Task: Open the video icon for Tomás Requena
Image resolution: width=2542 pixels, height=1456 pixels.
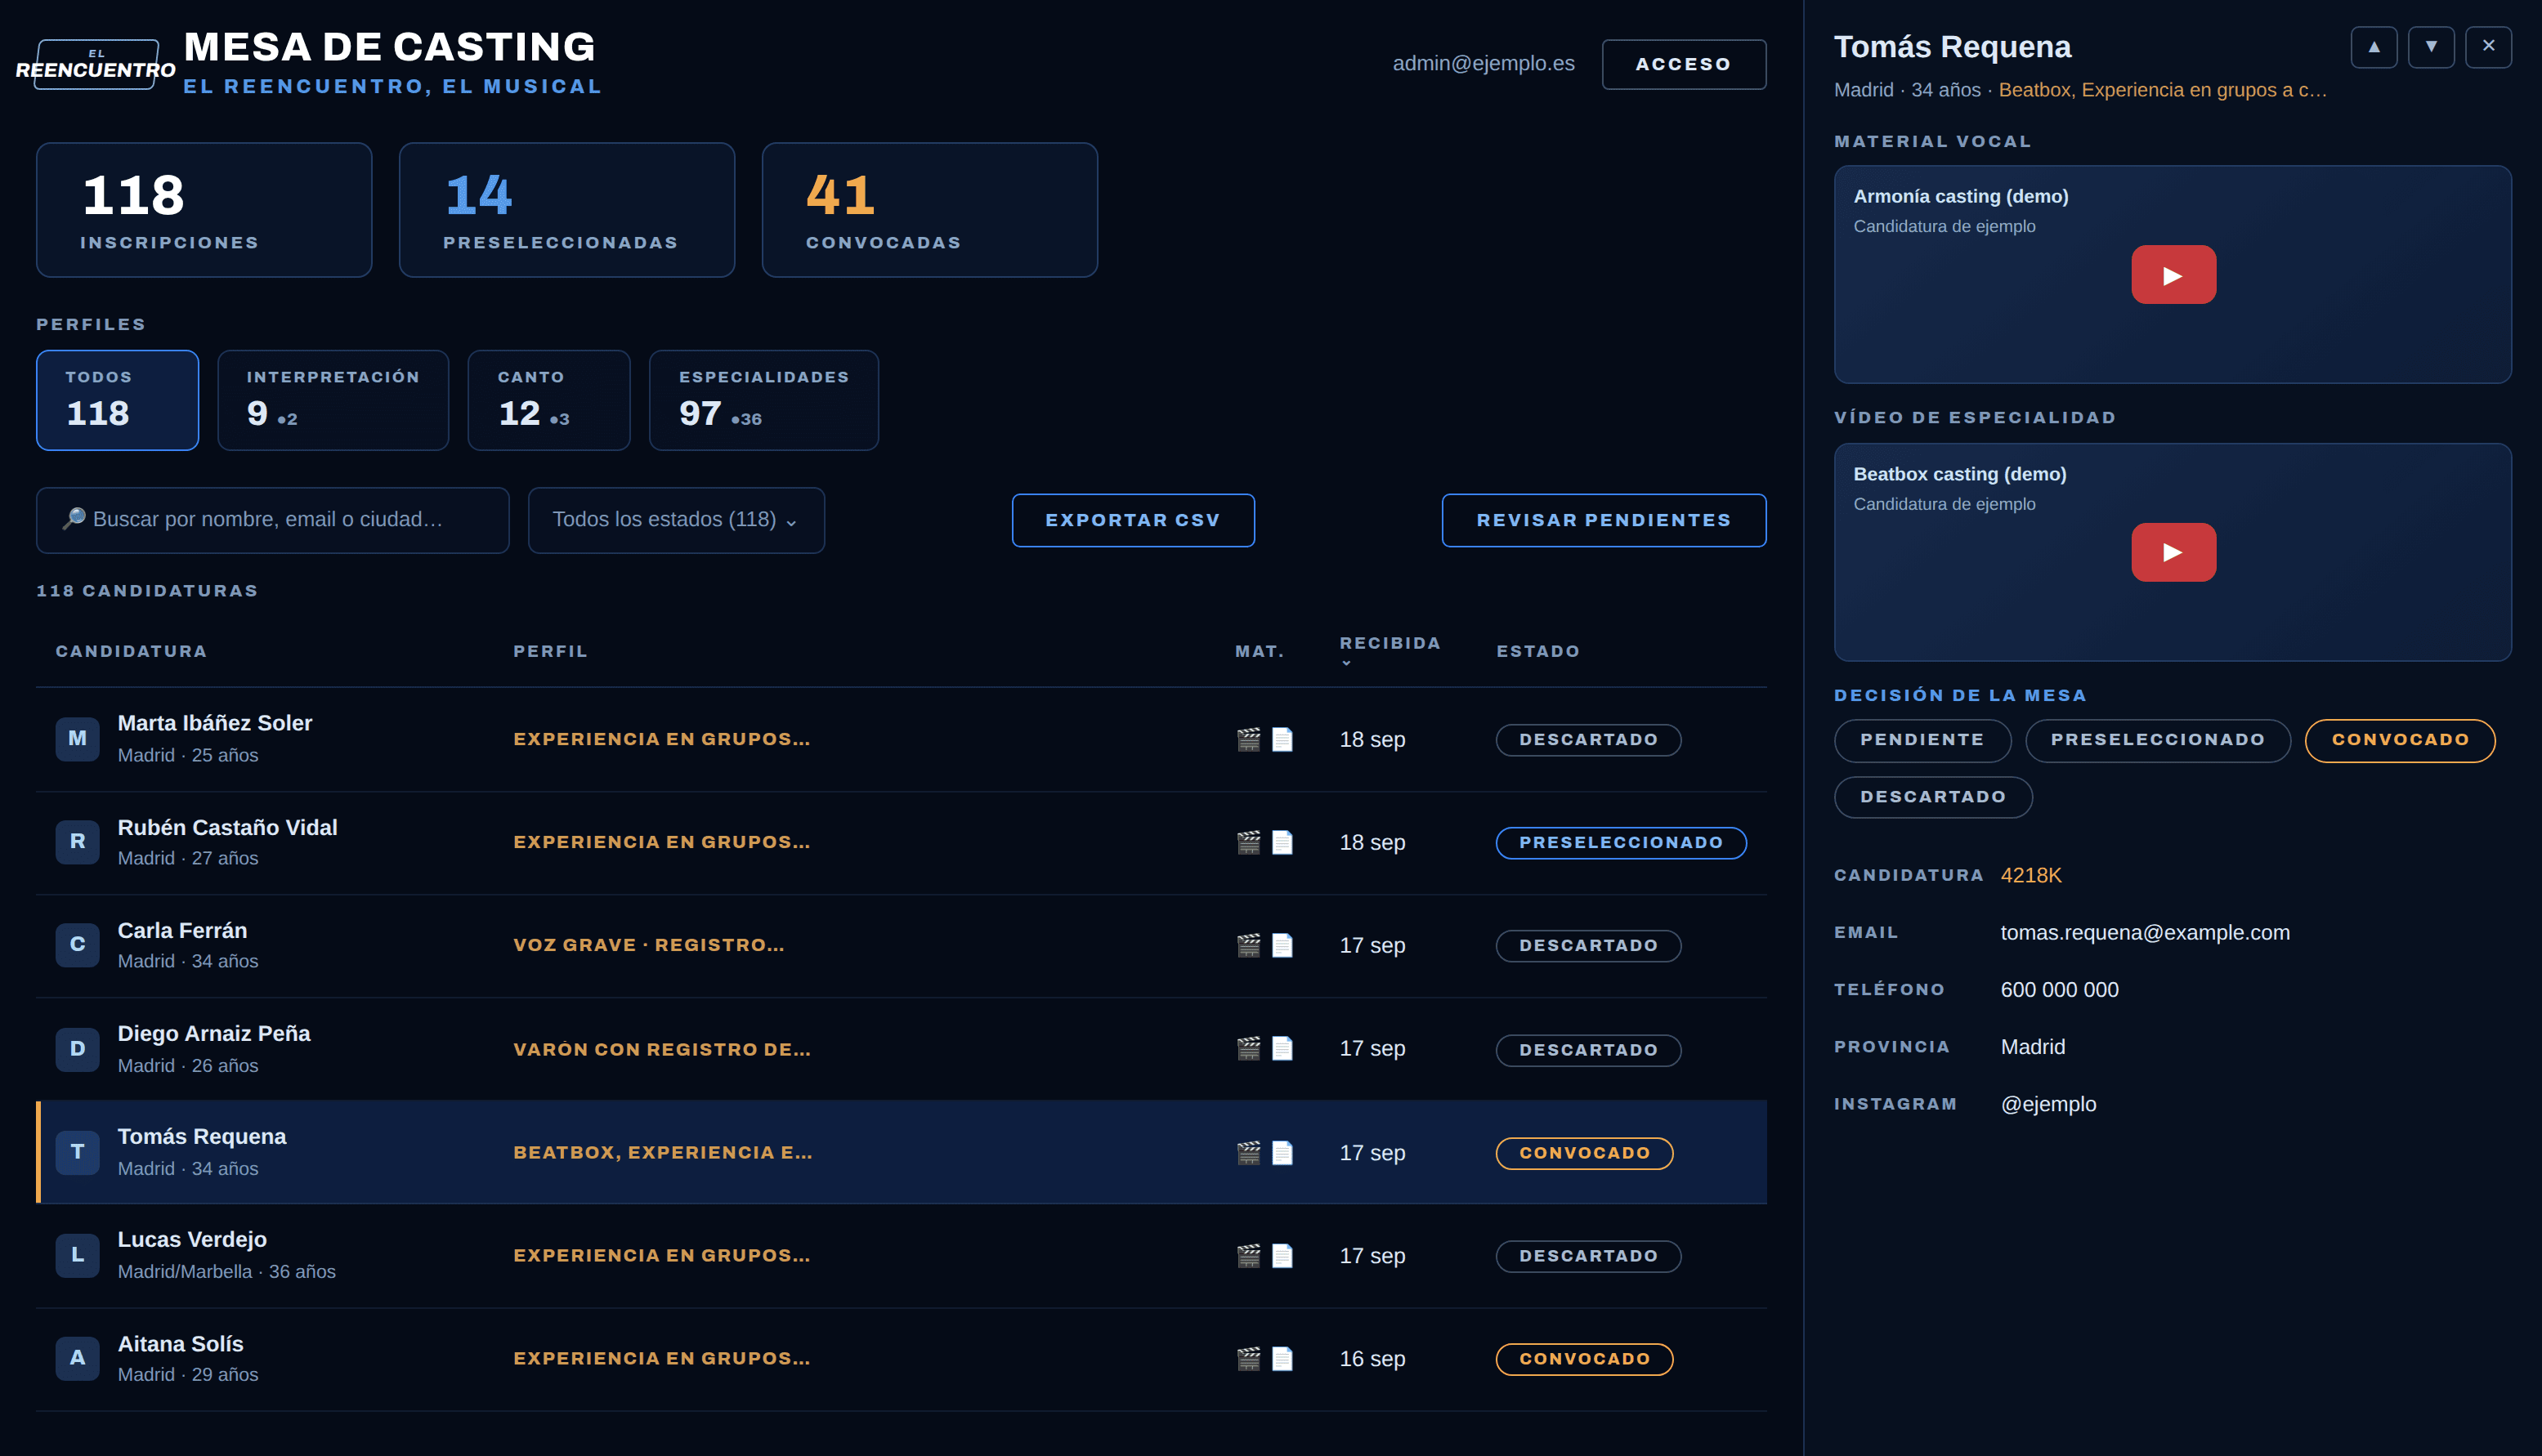Action: pos(1248,1152)
